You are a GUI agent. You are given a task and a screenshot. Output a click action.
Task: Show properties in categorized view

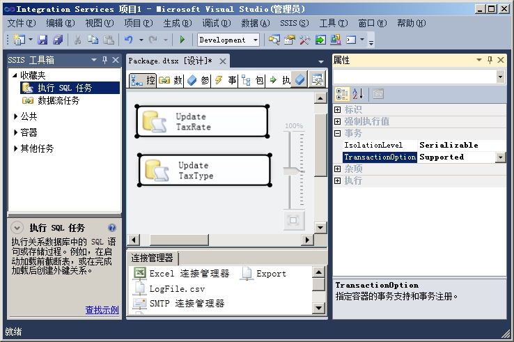(x=342, y=94)
